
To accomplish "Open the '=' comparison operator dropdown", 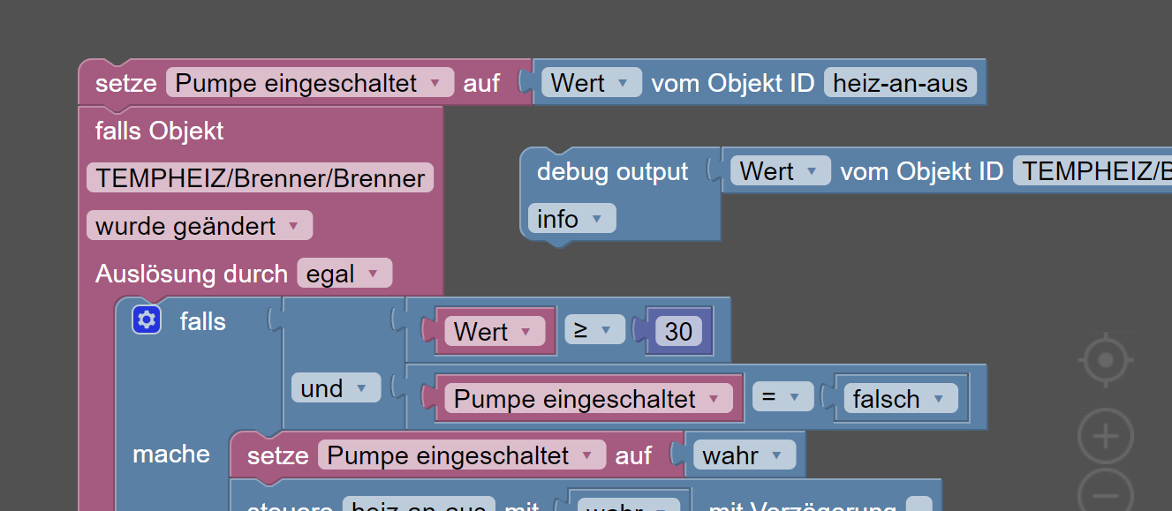I will coord(782,398).
